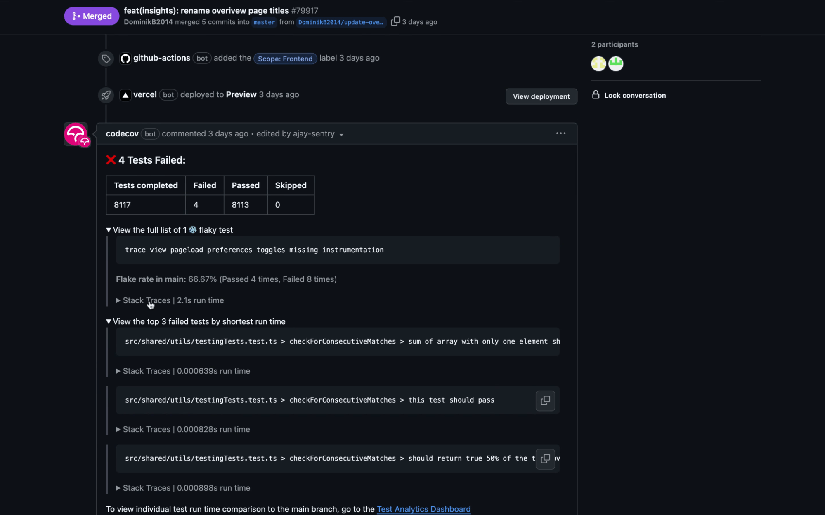Viewport: 825px width, 515px height.
Task: Click the codecov bot avatar
Action: point(76,134)
